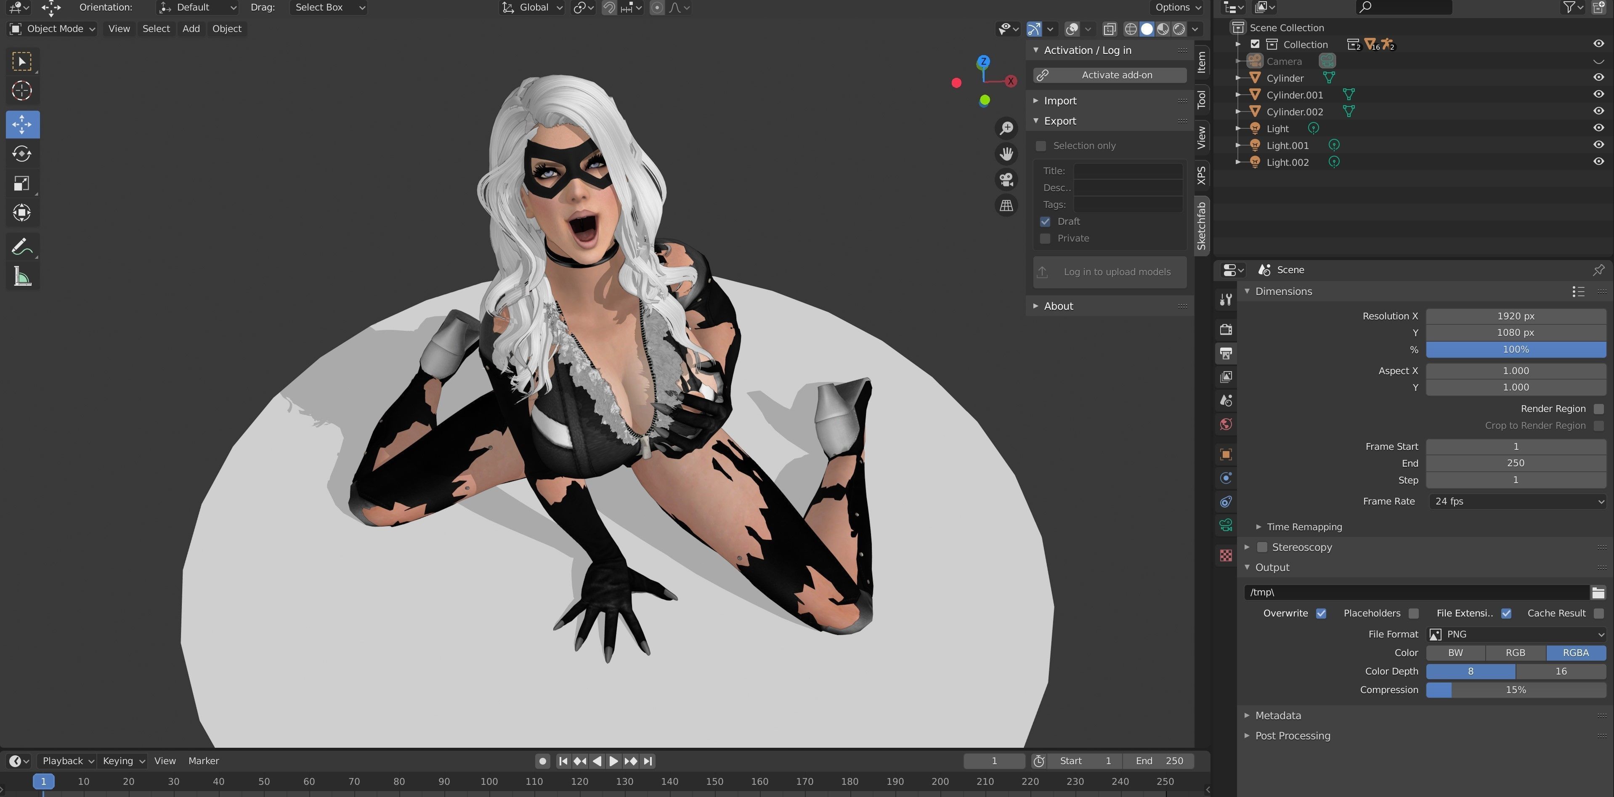Select the Cursor tool

pos(22,91)
